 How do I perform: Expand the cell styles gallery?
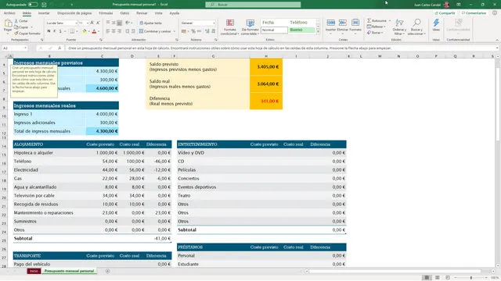pyautogui.click(x=318, y=31)
